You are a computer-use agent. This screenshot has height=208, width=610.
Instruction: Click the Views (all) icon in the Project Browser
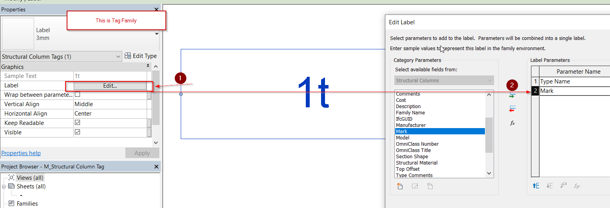coord(11,178)
